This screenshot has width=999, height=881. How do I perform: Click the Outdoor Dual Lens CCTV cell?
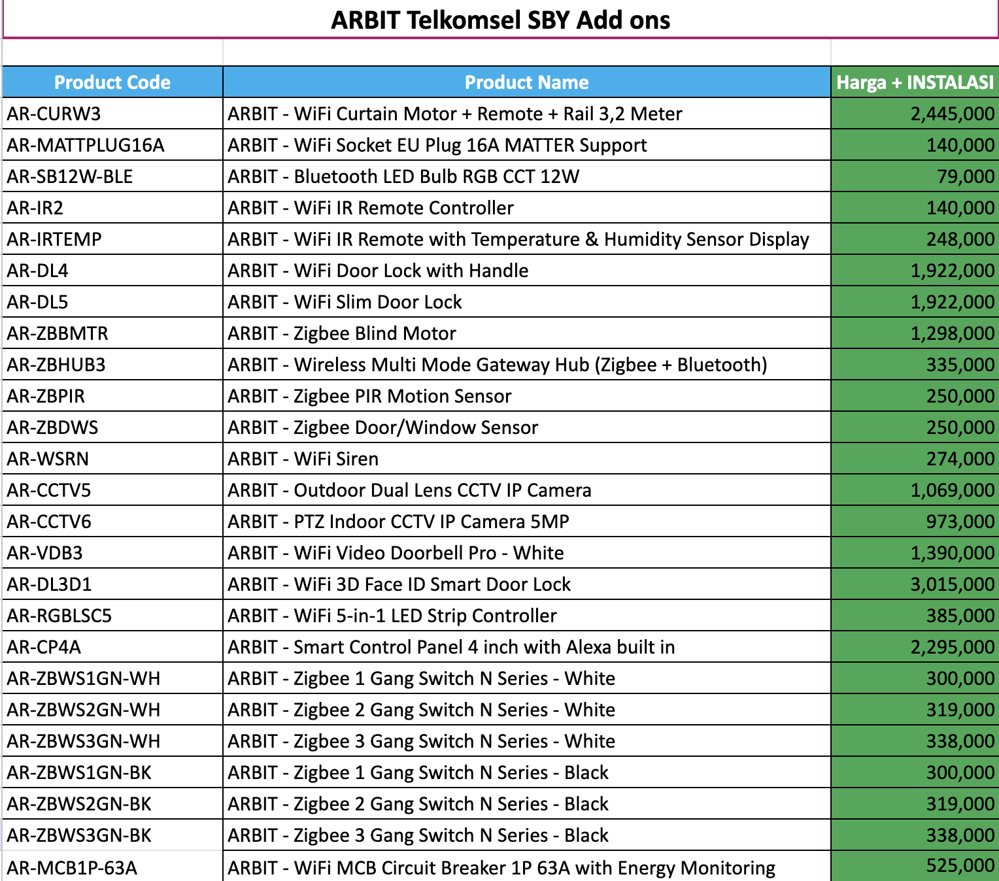526,490
